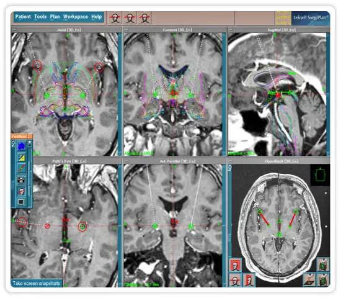341x298 pixels.
Task: Select the OpenBook (3D_En) view title
Action: tap(281, 161)
